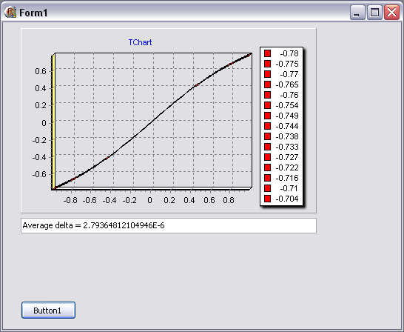404x332 pixels.
Task: Click the red legend square for -0.765
Action: [x=267, y=84]
